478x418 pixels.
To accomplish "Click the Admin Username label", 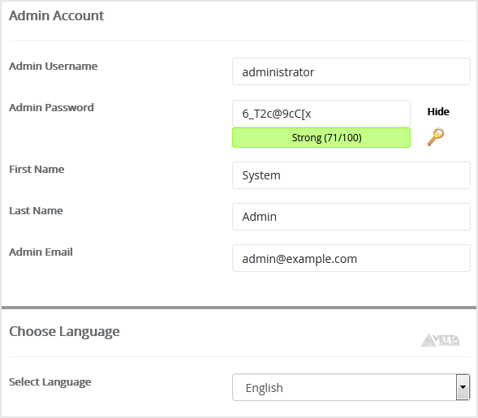I will click(54, 67).
